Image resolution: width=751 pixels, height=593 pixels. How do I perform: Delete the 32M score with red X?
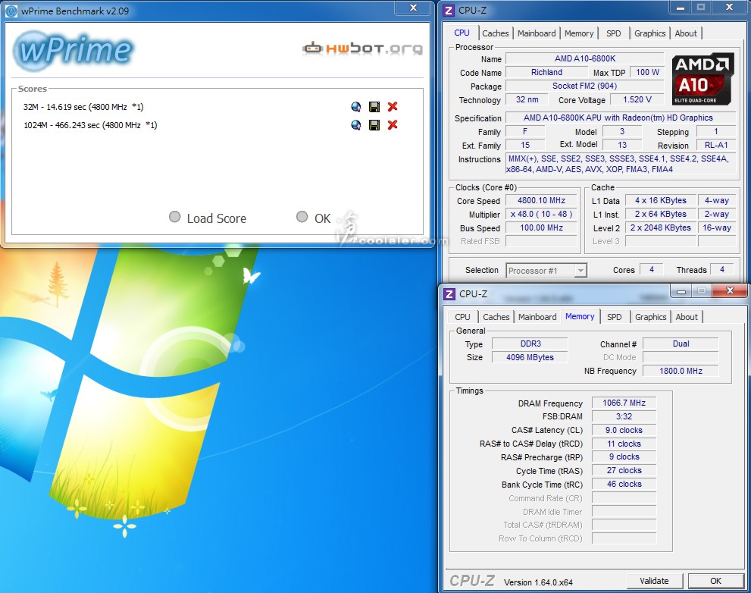(x=393, y=107)
